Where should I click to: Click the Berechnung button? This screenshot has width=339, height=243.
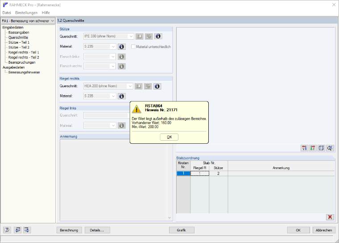69,230
